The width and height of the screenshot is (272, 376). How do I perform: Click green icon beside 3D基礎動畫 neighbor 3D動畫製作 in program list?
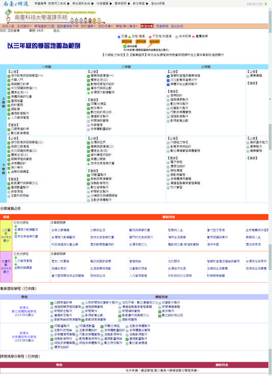point(52,327)
